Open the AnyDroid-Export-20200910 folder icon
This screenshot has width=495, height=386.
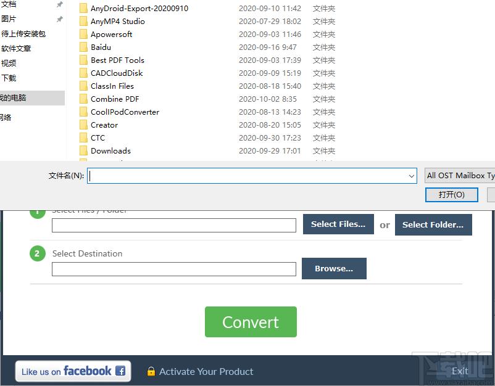[x=83, y=8]
